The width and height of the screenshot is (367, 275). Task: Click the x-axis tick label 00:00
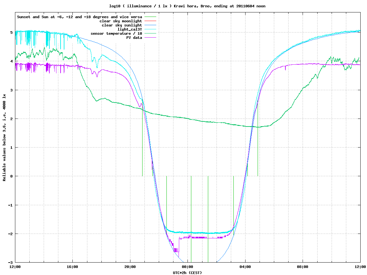point(188,267)
